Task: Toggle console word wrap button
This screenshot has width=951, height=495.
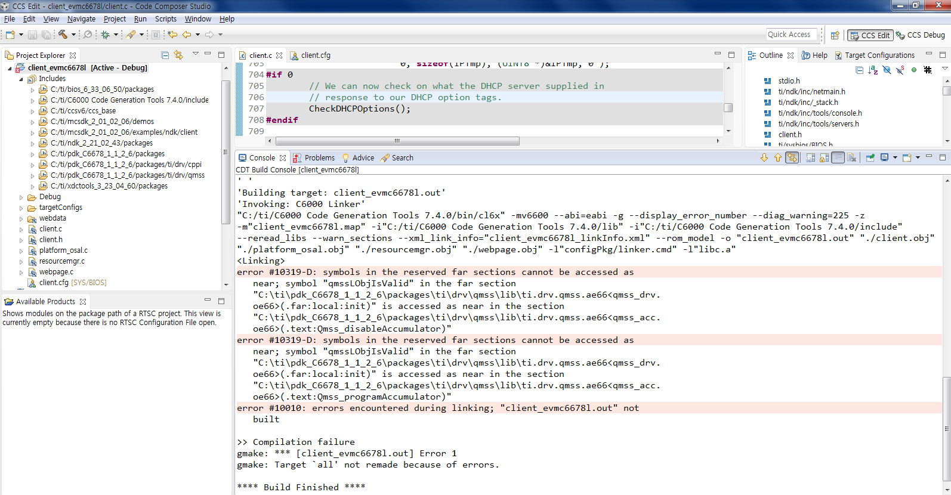Action: pos(838,157)
